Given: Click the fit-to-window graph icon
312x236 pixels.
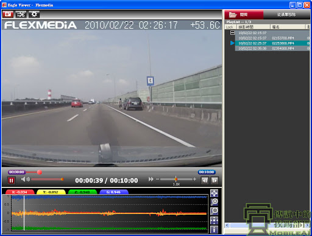Looking at the screenshot, I should (214, 220).
